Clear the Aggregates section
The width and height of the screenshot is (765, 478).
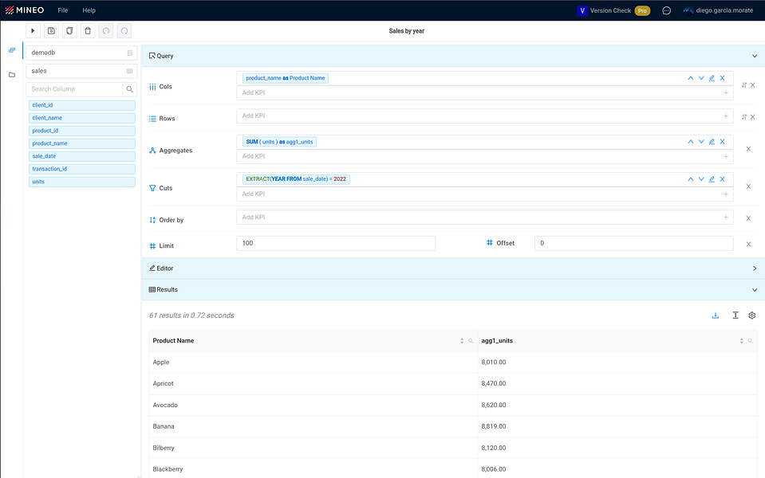(748, 149)
